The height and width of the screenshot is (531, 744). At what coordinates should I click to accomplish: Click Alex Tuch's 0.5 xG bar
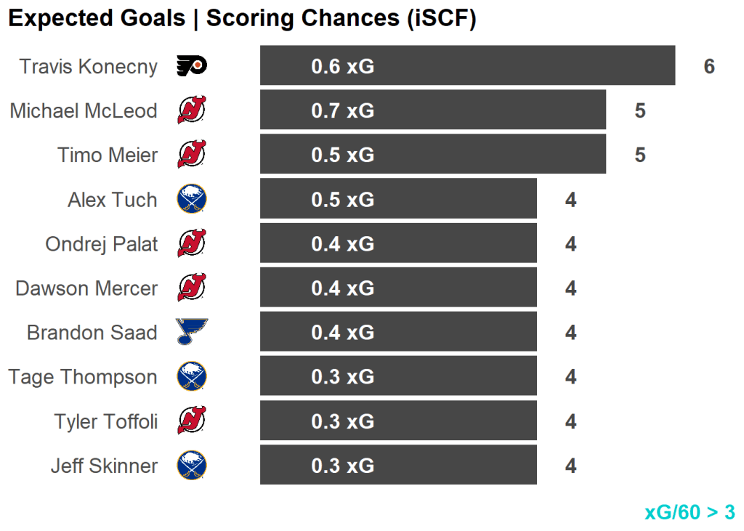point(398,199)
